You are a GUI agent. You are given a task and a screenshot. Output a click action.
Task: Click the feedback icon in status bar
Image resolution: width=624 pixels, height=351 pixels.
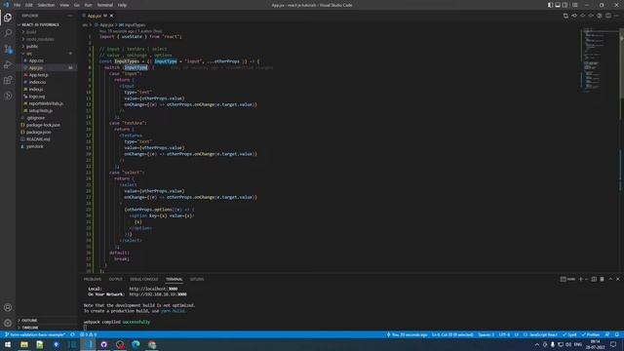pos(607,334)
